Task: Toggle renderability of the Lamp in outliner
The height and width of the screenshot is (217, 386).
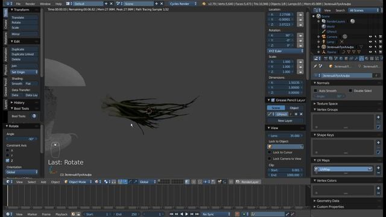Action: [381, 42]
